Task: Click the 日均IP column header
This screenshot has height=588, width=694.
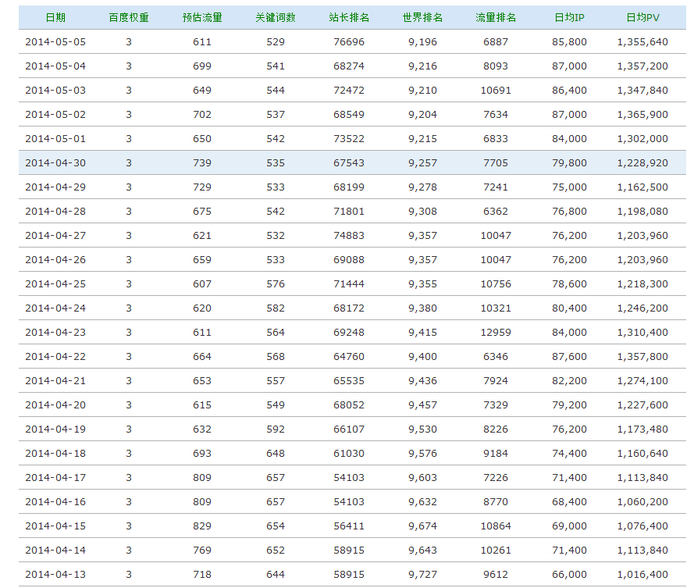Action: (x=569, y=17)
